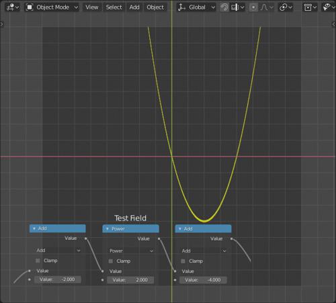Open the Global orientation dropdown
The image size is (336, 303).
tap(196, 7)
